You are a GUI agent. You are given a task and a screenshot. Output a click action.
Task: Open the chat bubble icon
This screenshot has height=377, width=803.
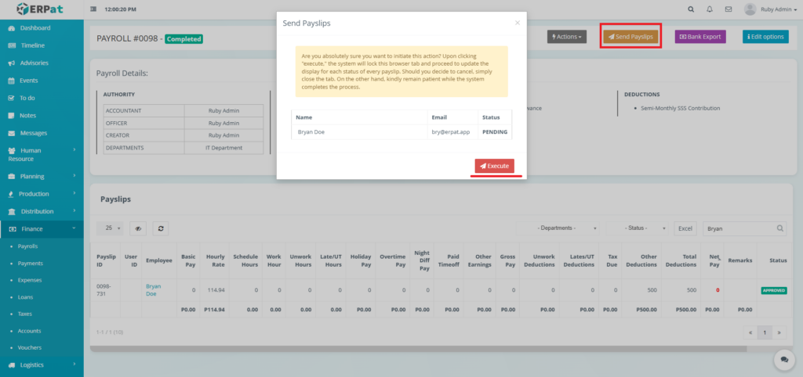(783, 360)
